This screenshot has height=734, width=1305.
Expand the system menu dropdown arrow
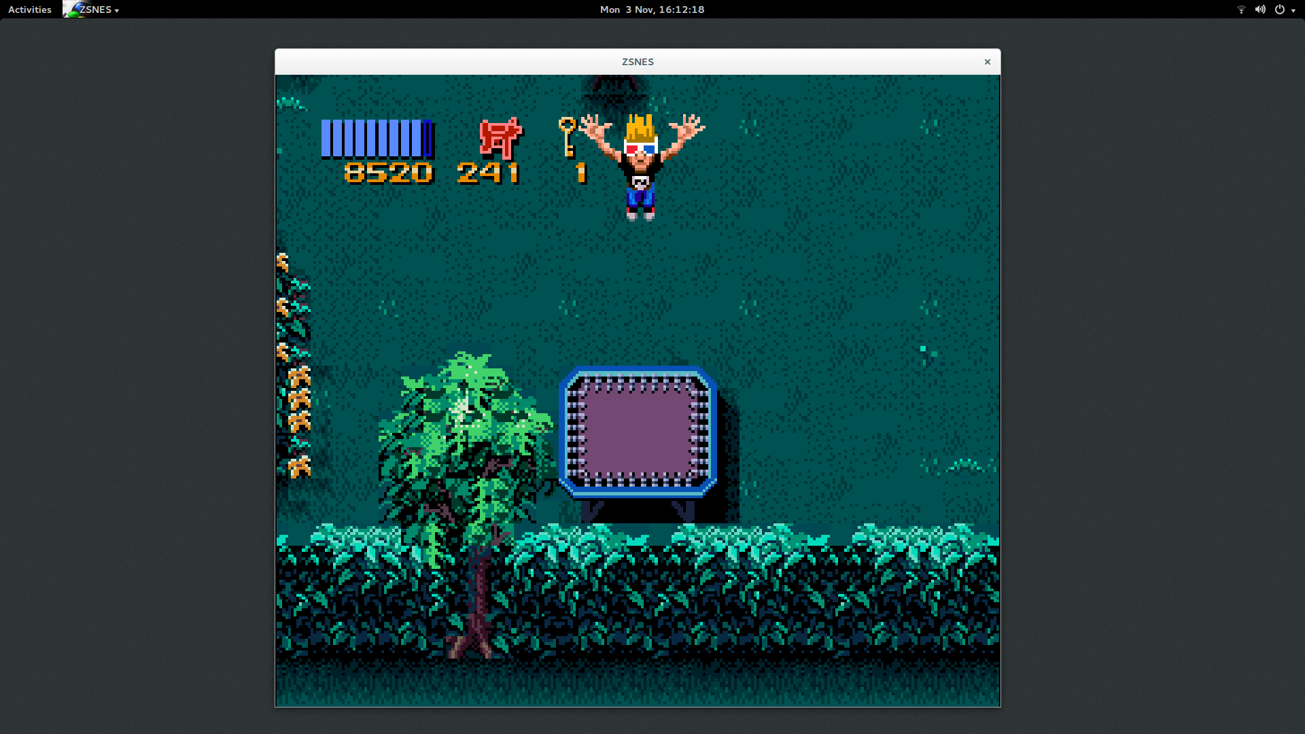[x=1293, y=10]
